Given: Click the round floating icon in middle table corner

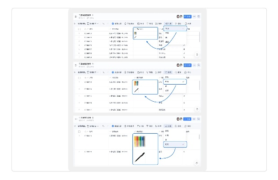Looking at the screenshot, I should (x=197, y=108).
